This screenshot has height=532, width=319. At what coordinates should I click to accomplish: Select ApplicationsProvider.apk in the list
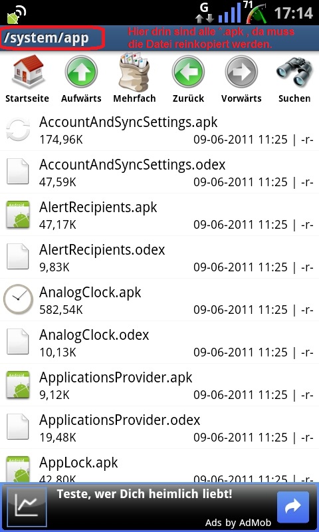159,385
